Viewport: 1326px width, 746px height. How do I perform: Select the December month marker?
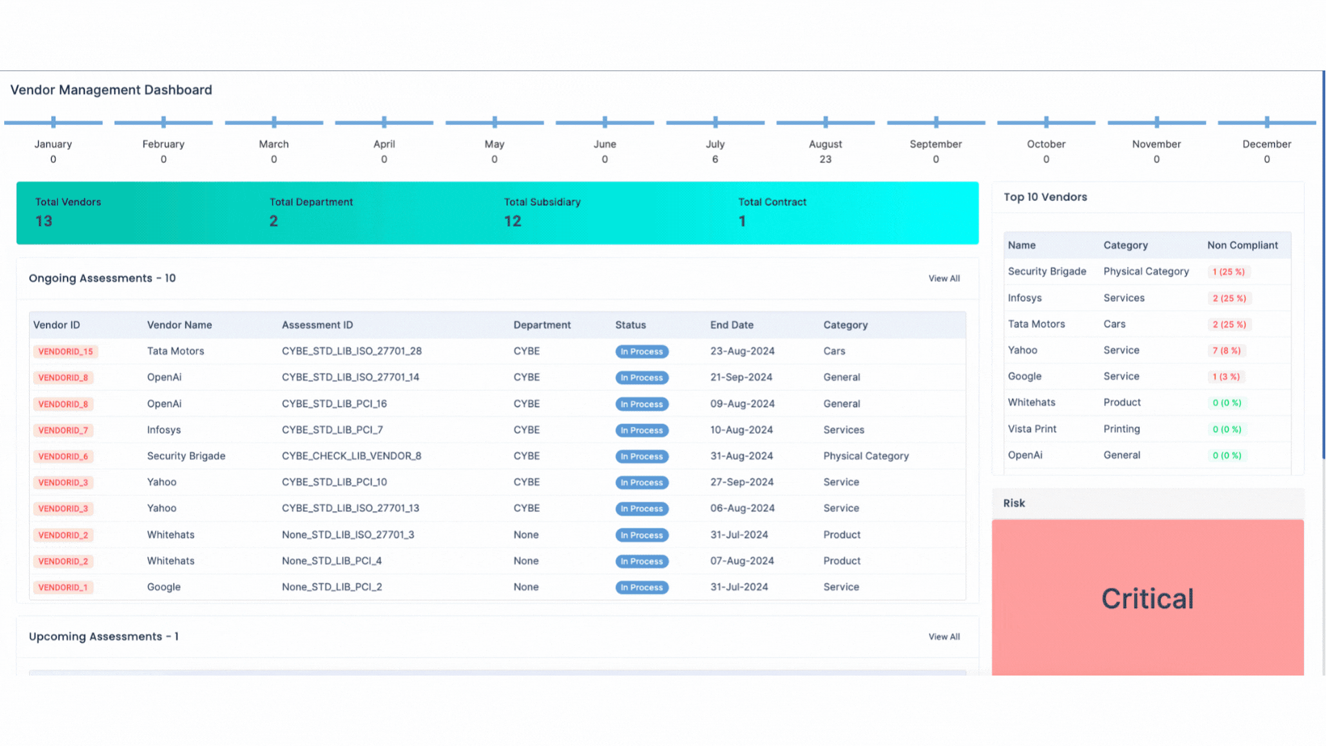point(1267,123)
